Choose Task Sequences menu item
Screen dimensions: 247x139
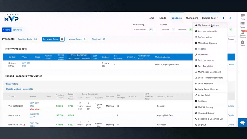[206, 60]
